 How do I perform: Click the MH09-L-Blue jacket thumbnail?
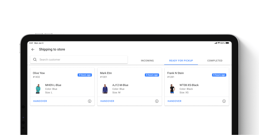[38, 89]
